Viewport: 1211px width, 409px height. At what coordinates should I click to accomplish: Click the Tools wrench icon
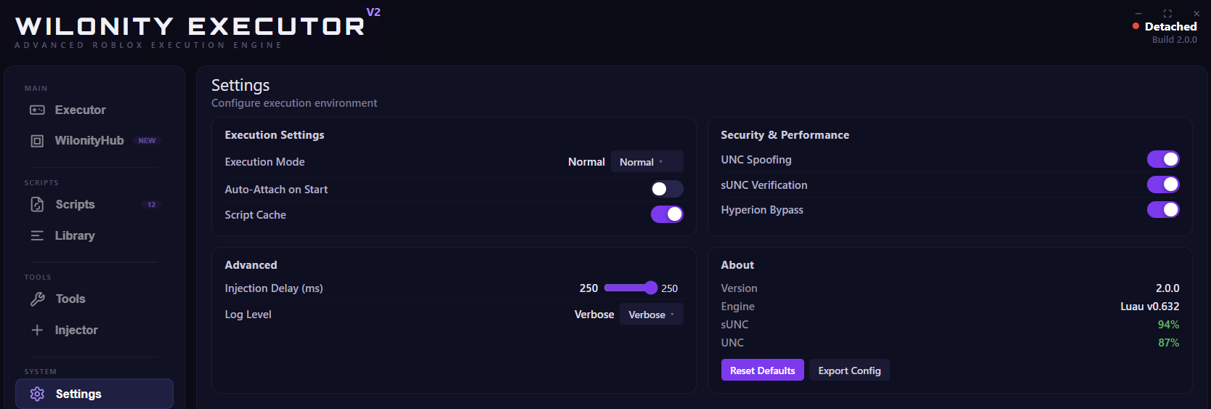(x=37, y=299)
